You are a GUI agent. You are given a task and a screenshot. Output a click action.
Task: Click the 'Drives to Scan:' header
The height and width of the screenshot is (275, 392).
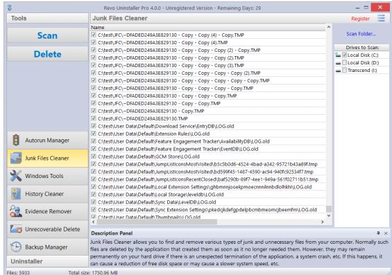(362, 47)
